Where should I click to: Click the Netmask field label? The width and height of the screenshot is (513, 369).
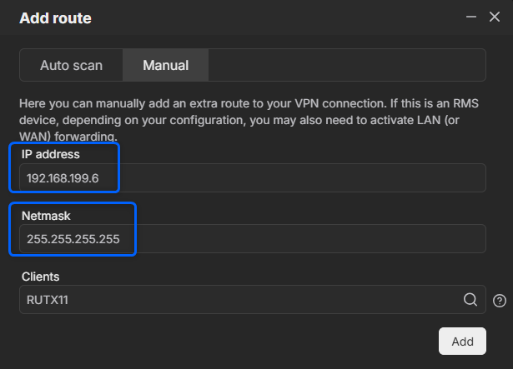coord(46,216)
